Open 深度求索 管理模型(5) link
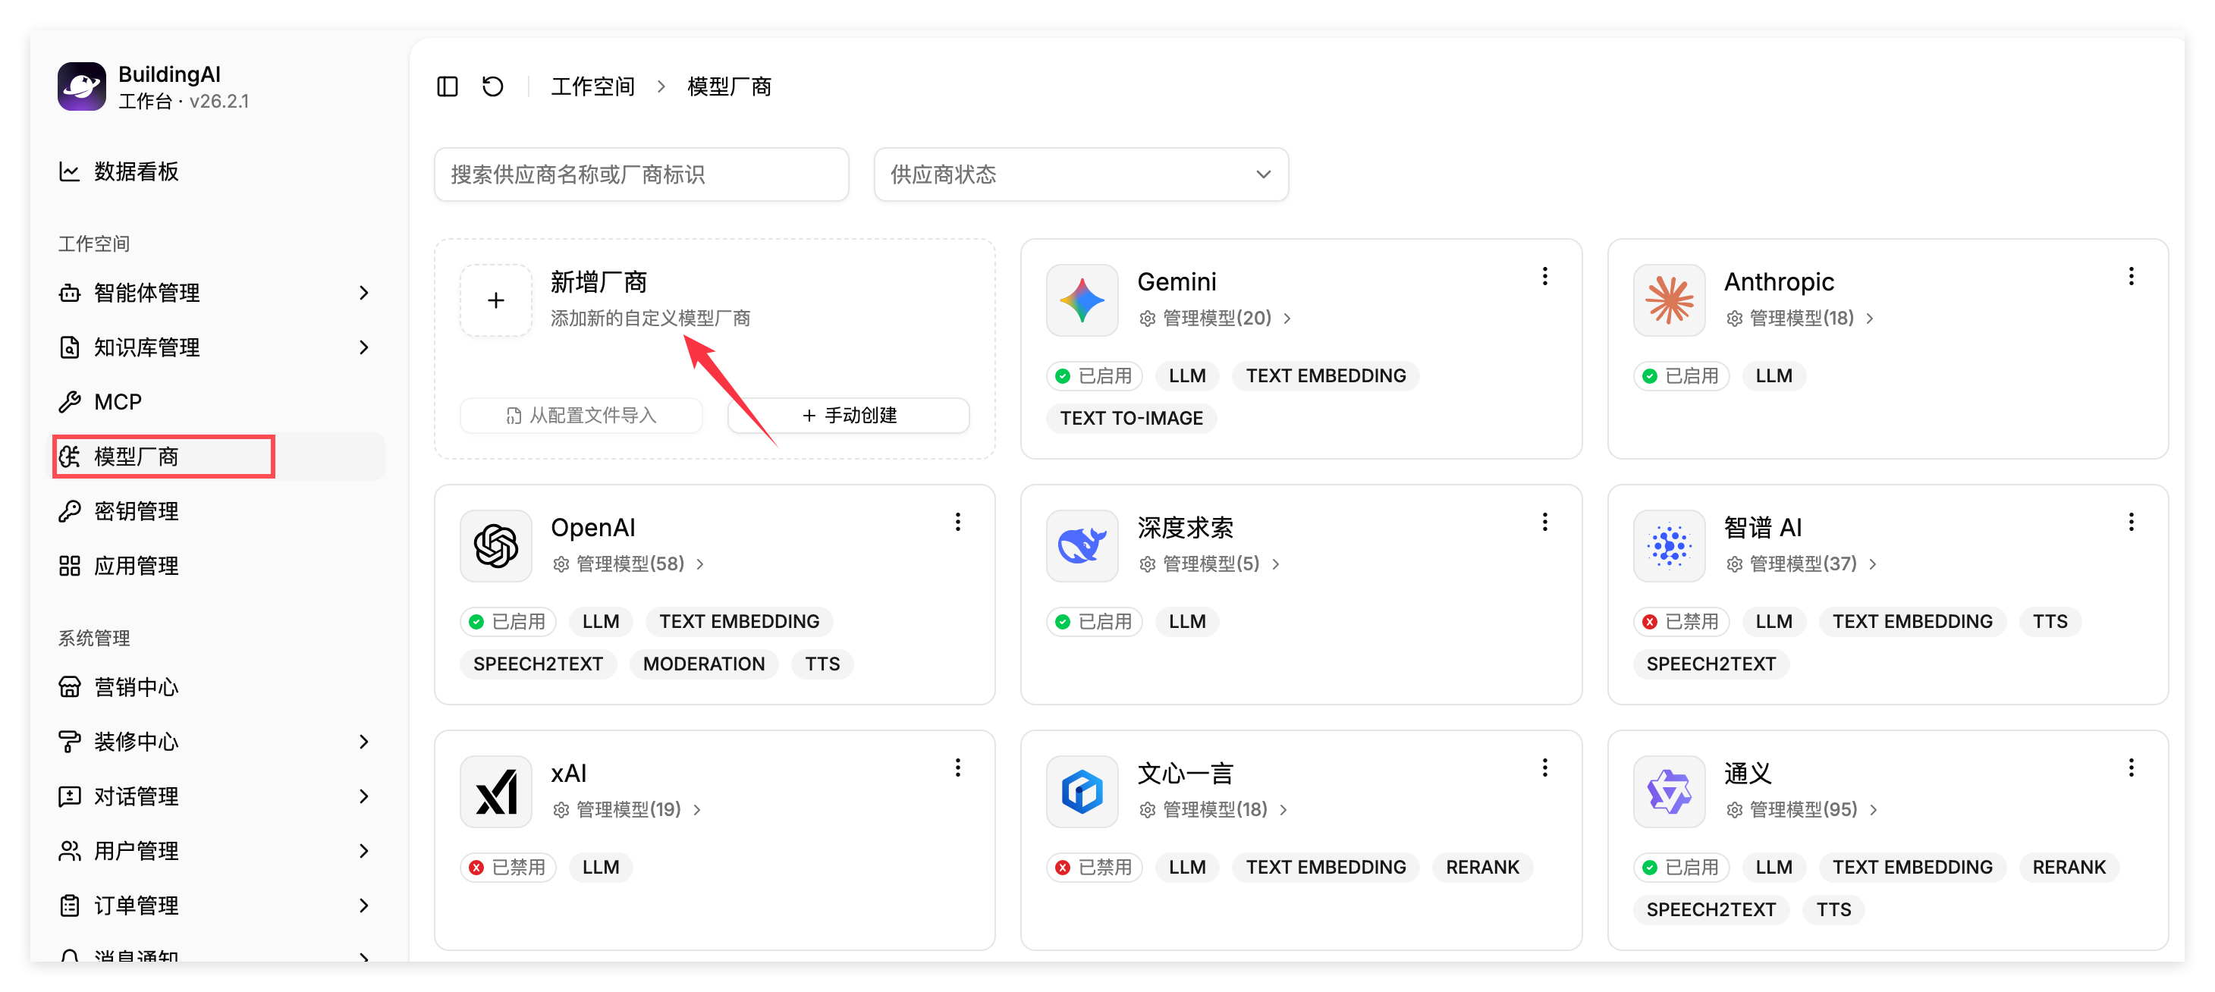This screenshot has width=2215, height=992. coord(1210,564)
